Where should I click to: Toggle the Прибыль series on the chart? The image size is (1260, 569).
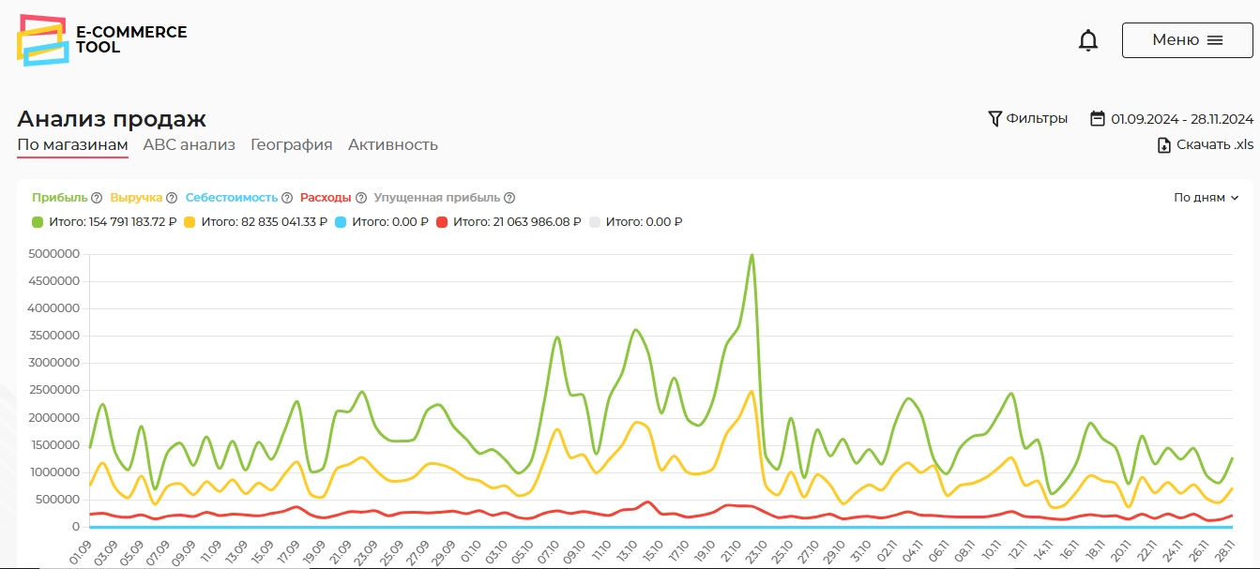pos(59,198)
